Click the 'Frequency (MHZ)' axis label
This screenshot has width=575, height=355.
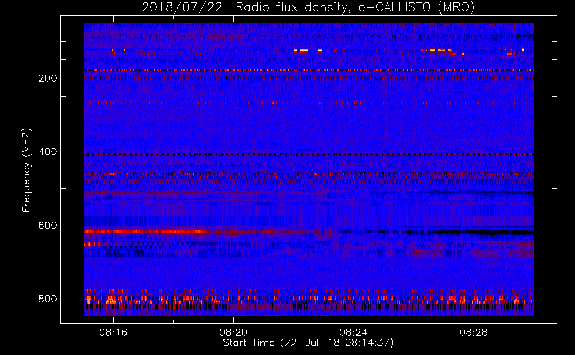click(x=26, y=170)
